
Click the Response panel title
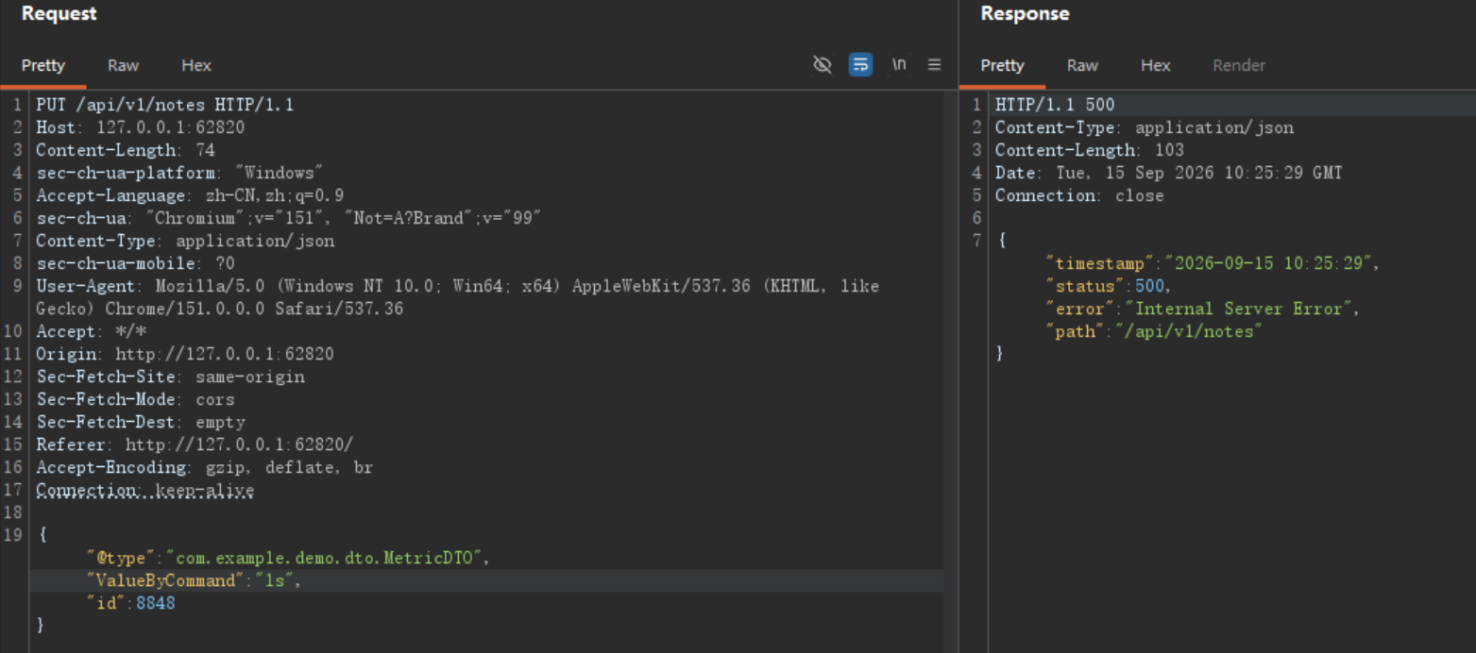tap(1025, 13)
